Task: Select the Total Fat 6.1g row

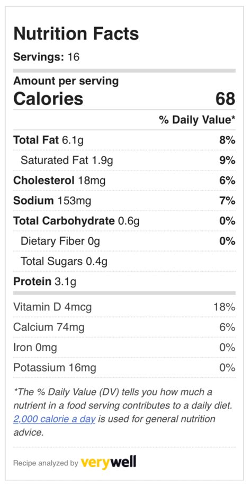Action: tap(124, 141)
